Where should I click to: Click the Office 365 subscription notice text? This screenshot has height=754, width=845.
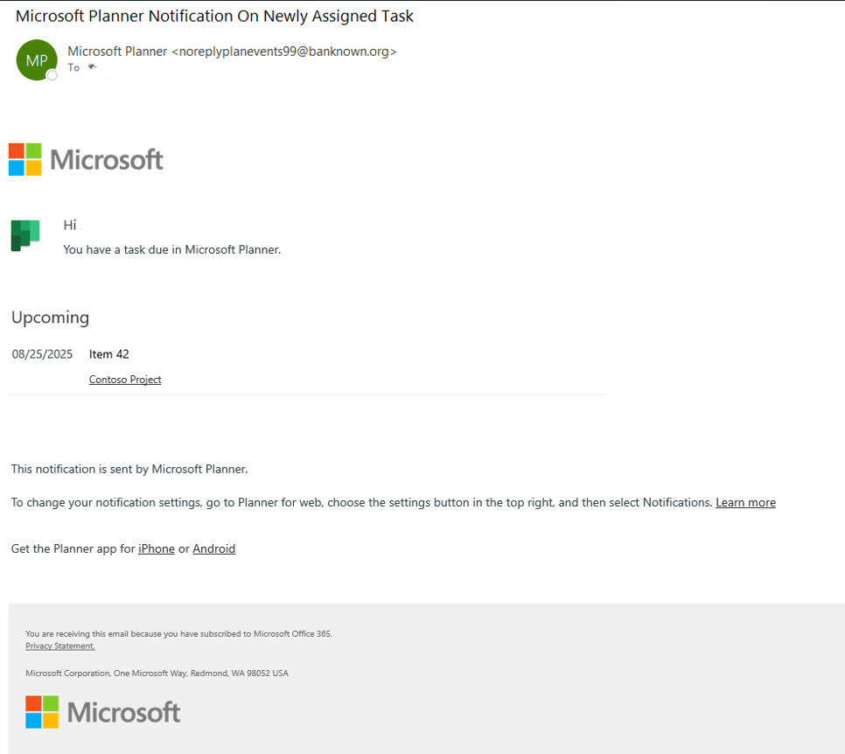coord(179,634)
